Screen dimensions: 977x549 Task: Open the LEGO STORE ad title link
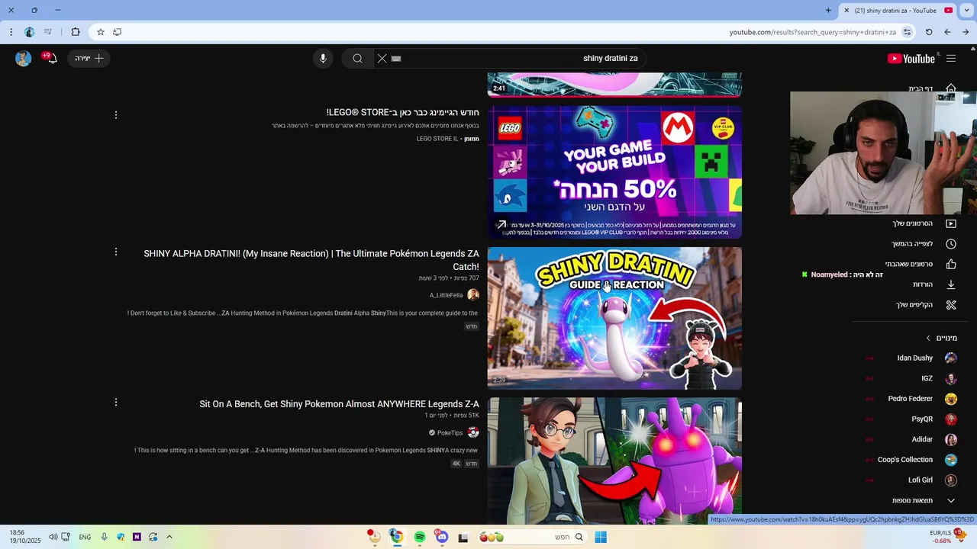point(402,112)
